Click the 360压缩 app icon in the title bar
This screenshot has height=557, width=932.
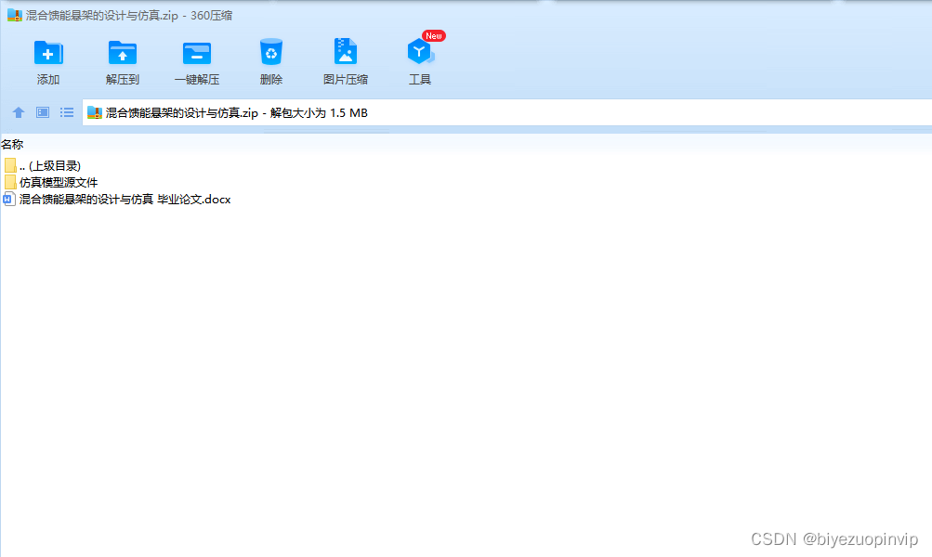[x=15, y=16]
